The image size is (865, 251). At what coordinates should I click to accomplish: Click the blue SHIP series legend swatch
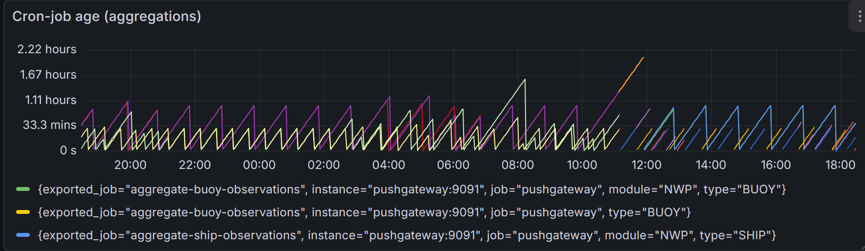(23, 235)
